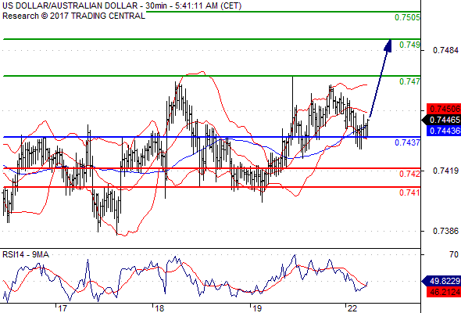Click the 0.742 red support label

click(409, 174)
